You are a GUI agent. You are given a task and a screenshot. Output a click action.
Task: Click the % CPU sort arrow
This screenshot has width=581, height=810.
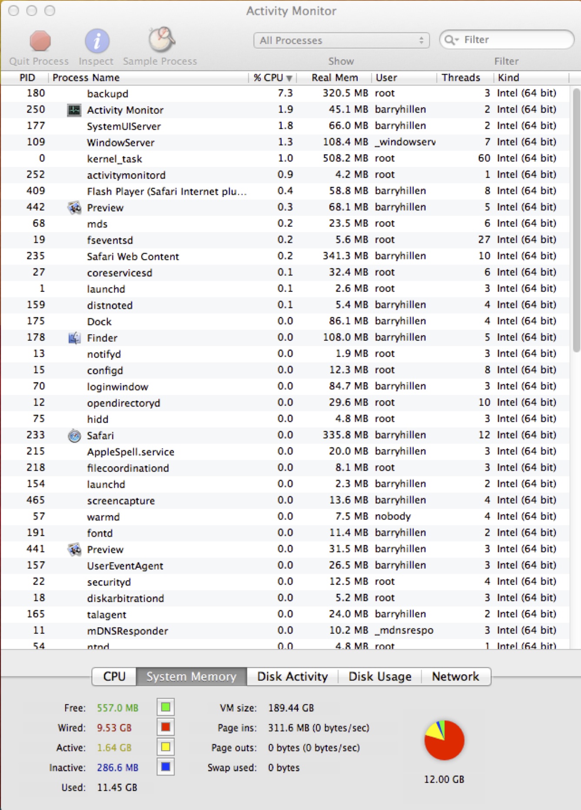pyautogui.click(x=289, y=78)
